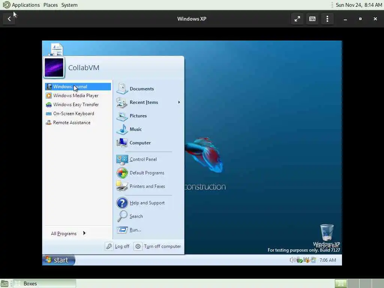Open the Computer icon
Screen dimensions: 384x288
pyautogui.click(x=122, y=143)
